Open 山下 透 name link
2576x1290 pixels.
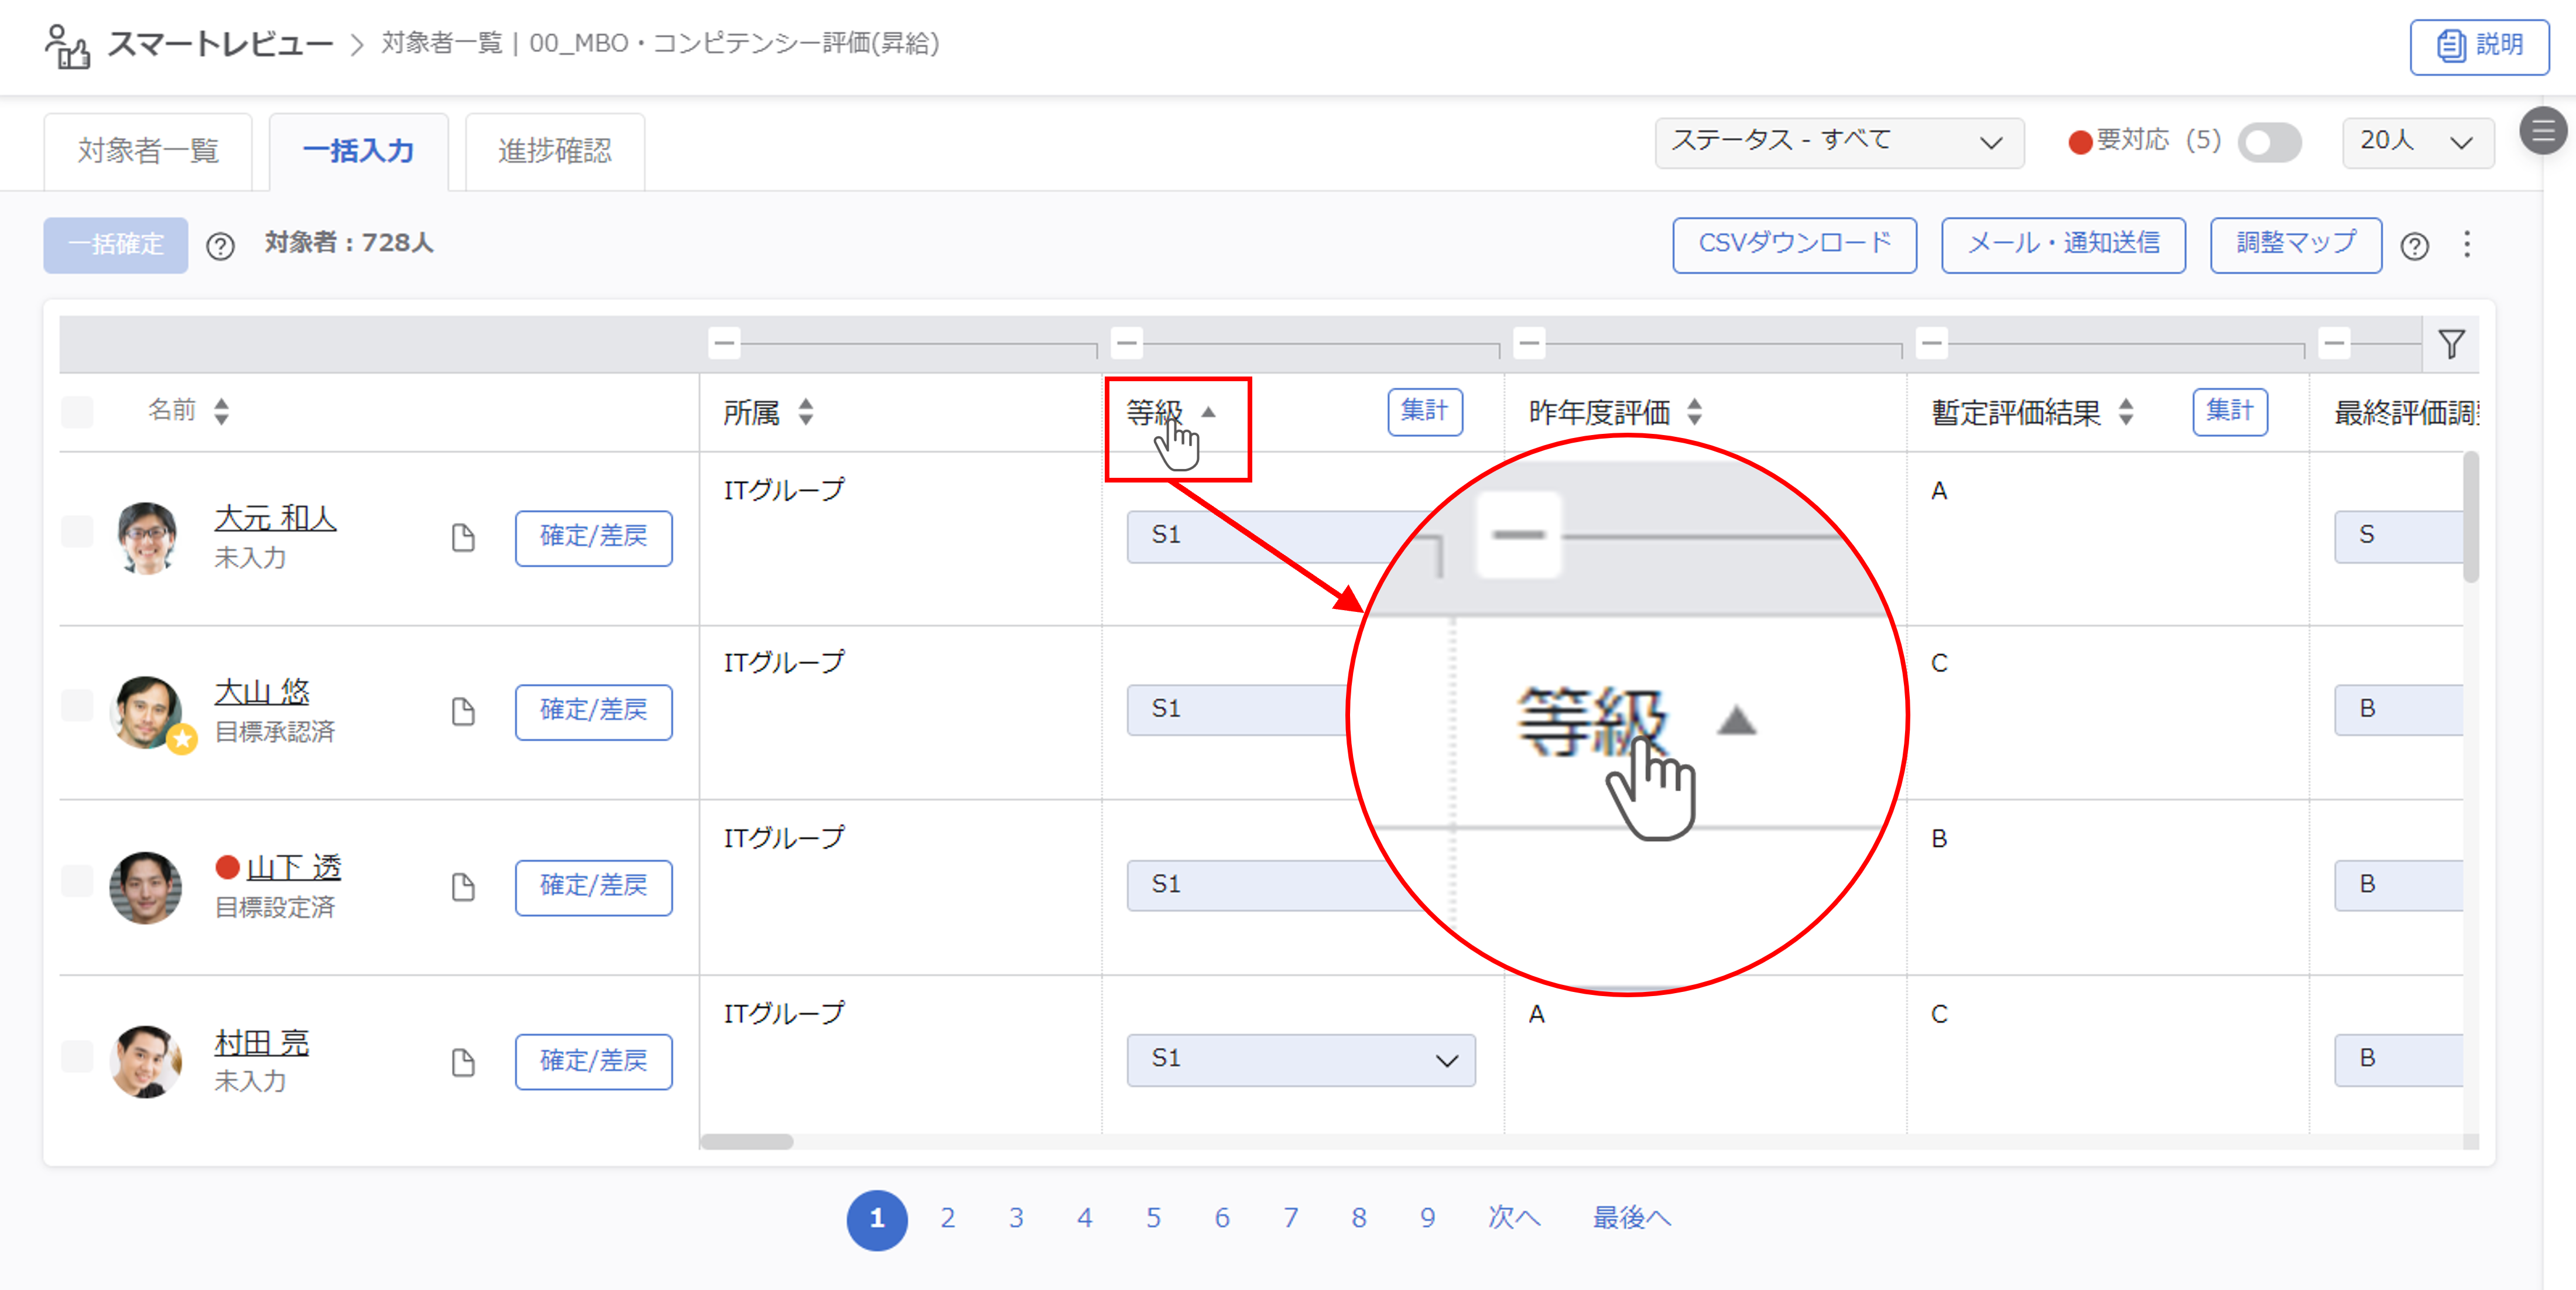click(x=293, y=866)
